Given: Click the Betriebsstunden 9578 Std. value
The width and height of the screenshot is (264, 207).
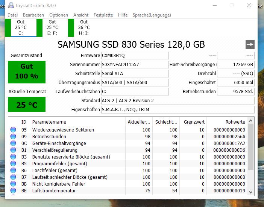Looking at the screenshot, I should (236, 92).
